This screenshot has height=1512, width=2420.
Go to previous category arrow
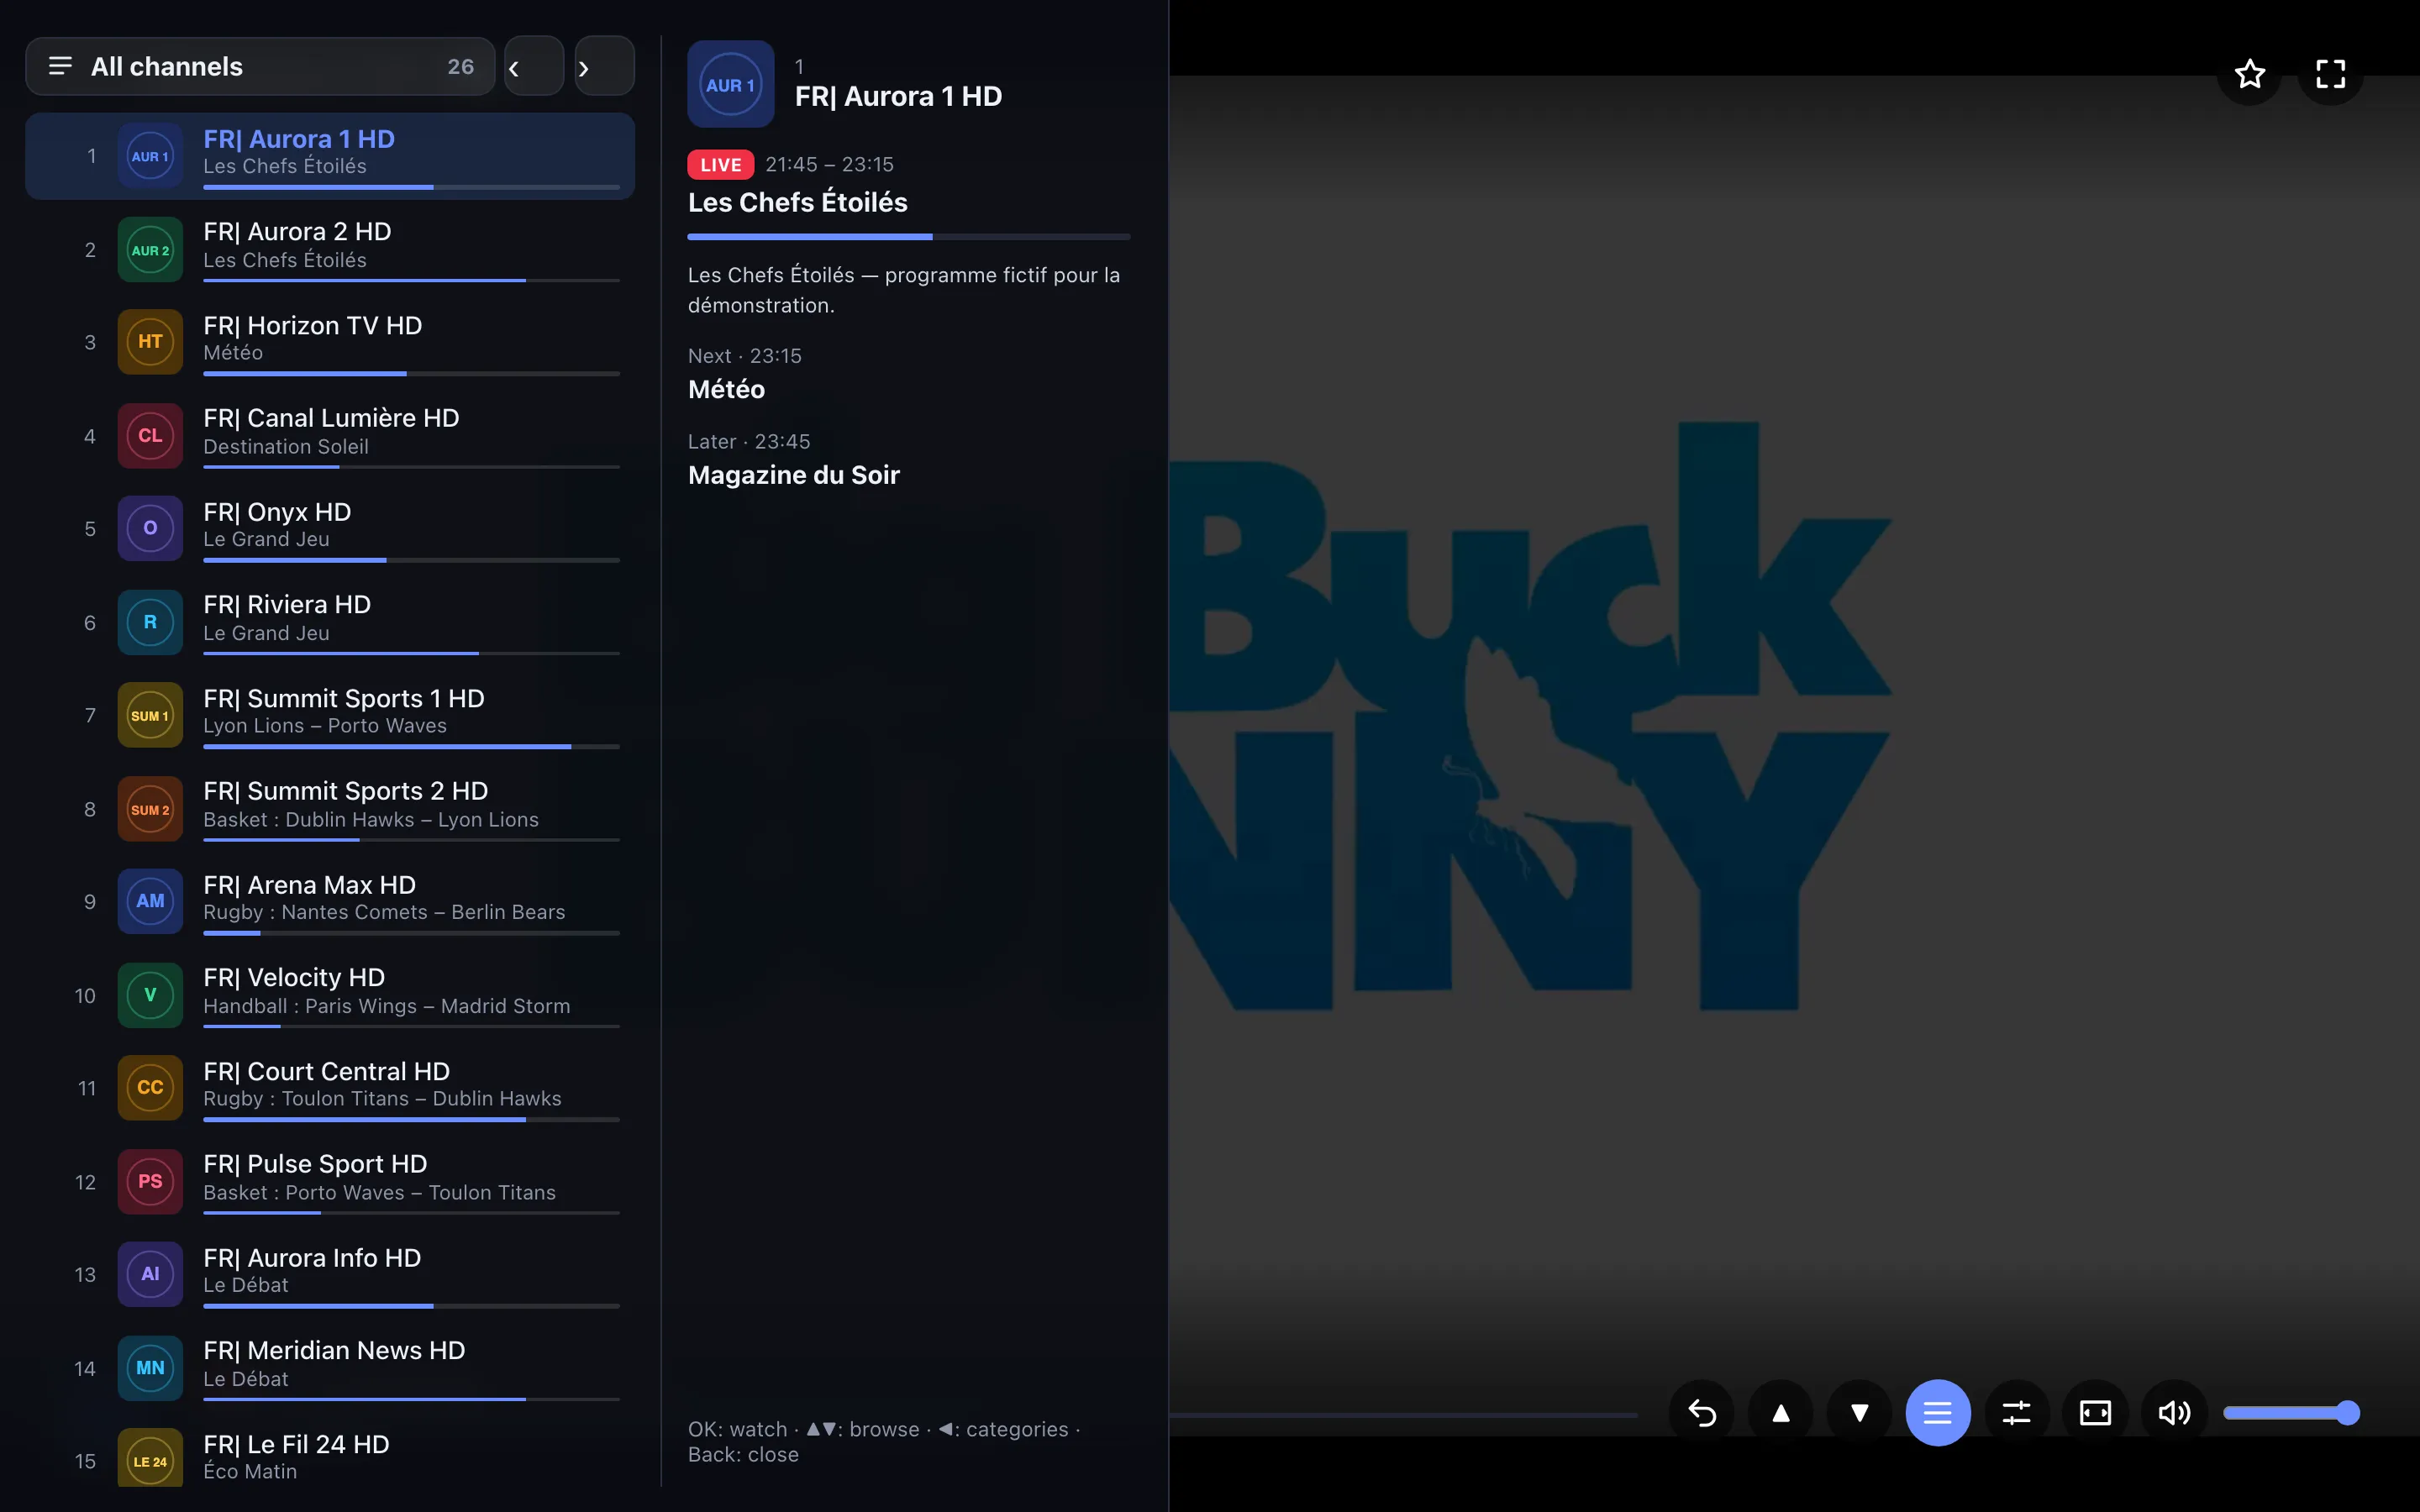(x=534, y=66)
